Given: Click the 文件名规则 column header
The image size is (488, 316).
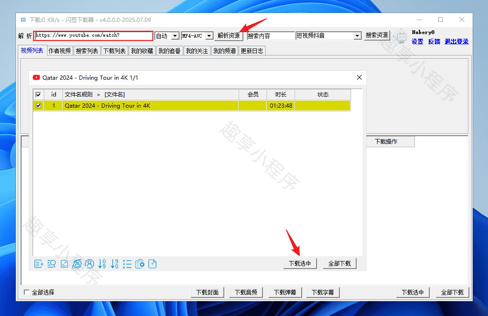Looking at the screenshot, I should pyautogui.click(x=151, y=94).
